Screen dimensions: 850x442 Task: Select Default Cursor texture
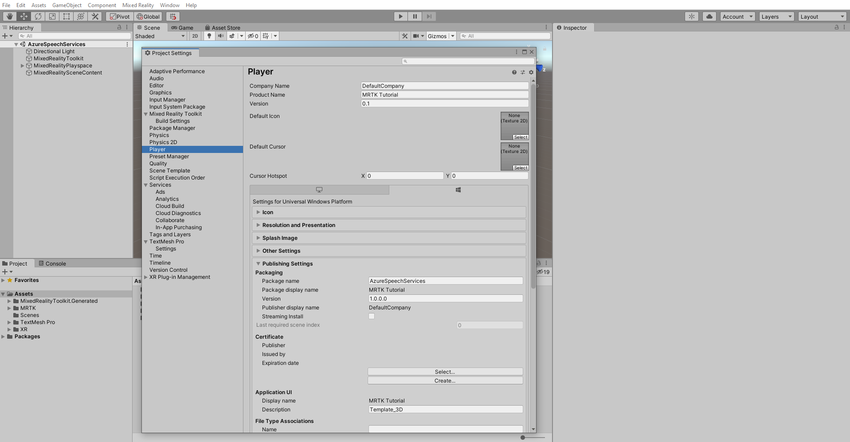(x=521, y=168)
